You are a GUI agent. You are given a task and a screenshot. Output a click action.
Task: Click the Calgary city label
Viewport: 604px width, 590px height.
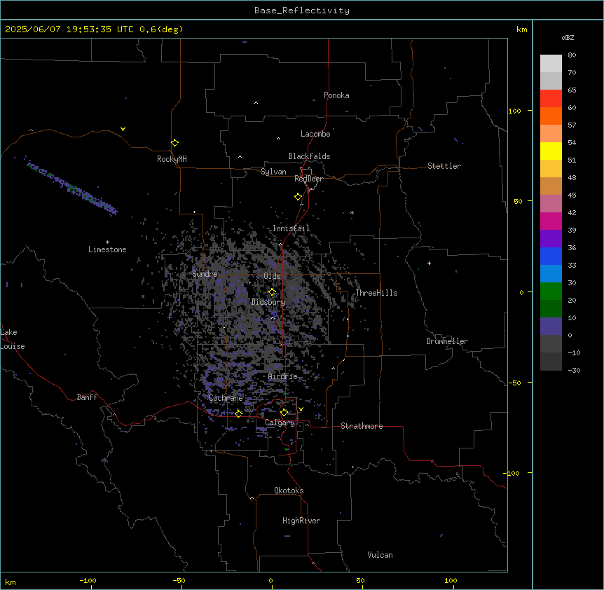[280, 423]
